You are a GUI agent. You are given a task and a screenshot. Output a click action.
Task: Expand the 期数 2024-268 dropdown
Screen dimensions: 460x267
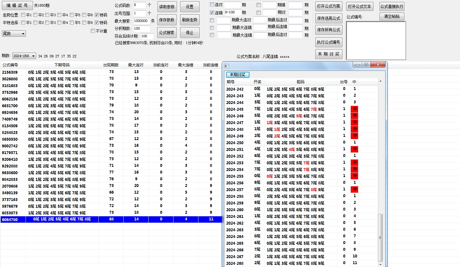34,56
